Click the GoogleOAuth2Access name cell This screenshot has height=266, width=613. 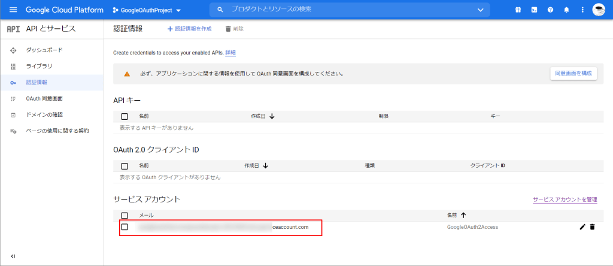coord(472,227)
